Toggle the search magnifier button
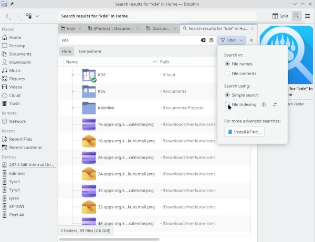The height and width of the screenshot is (242, 315). pyautogui.click(x=297, y=16)
